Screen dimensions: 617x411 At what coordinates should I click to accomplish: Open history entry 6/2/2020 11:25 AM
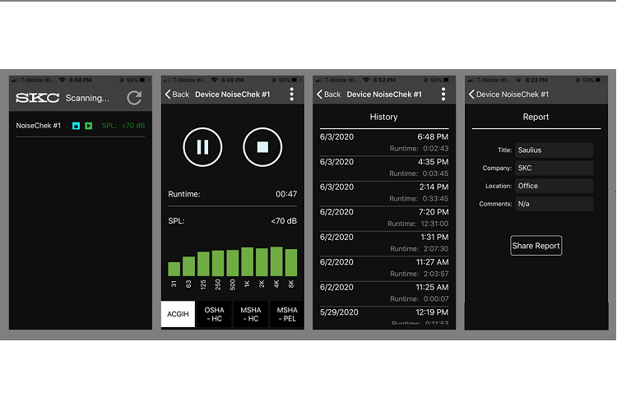[384, 293]
